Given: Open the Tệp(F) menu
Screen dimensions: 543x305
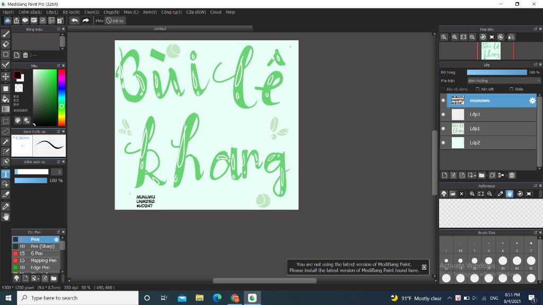Looking at the screenshot, I should point(8,12).
